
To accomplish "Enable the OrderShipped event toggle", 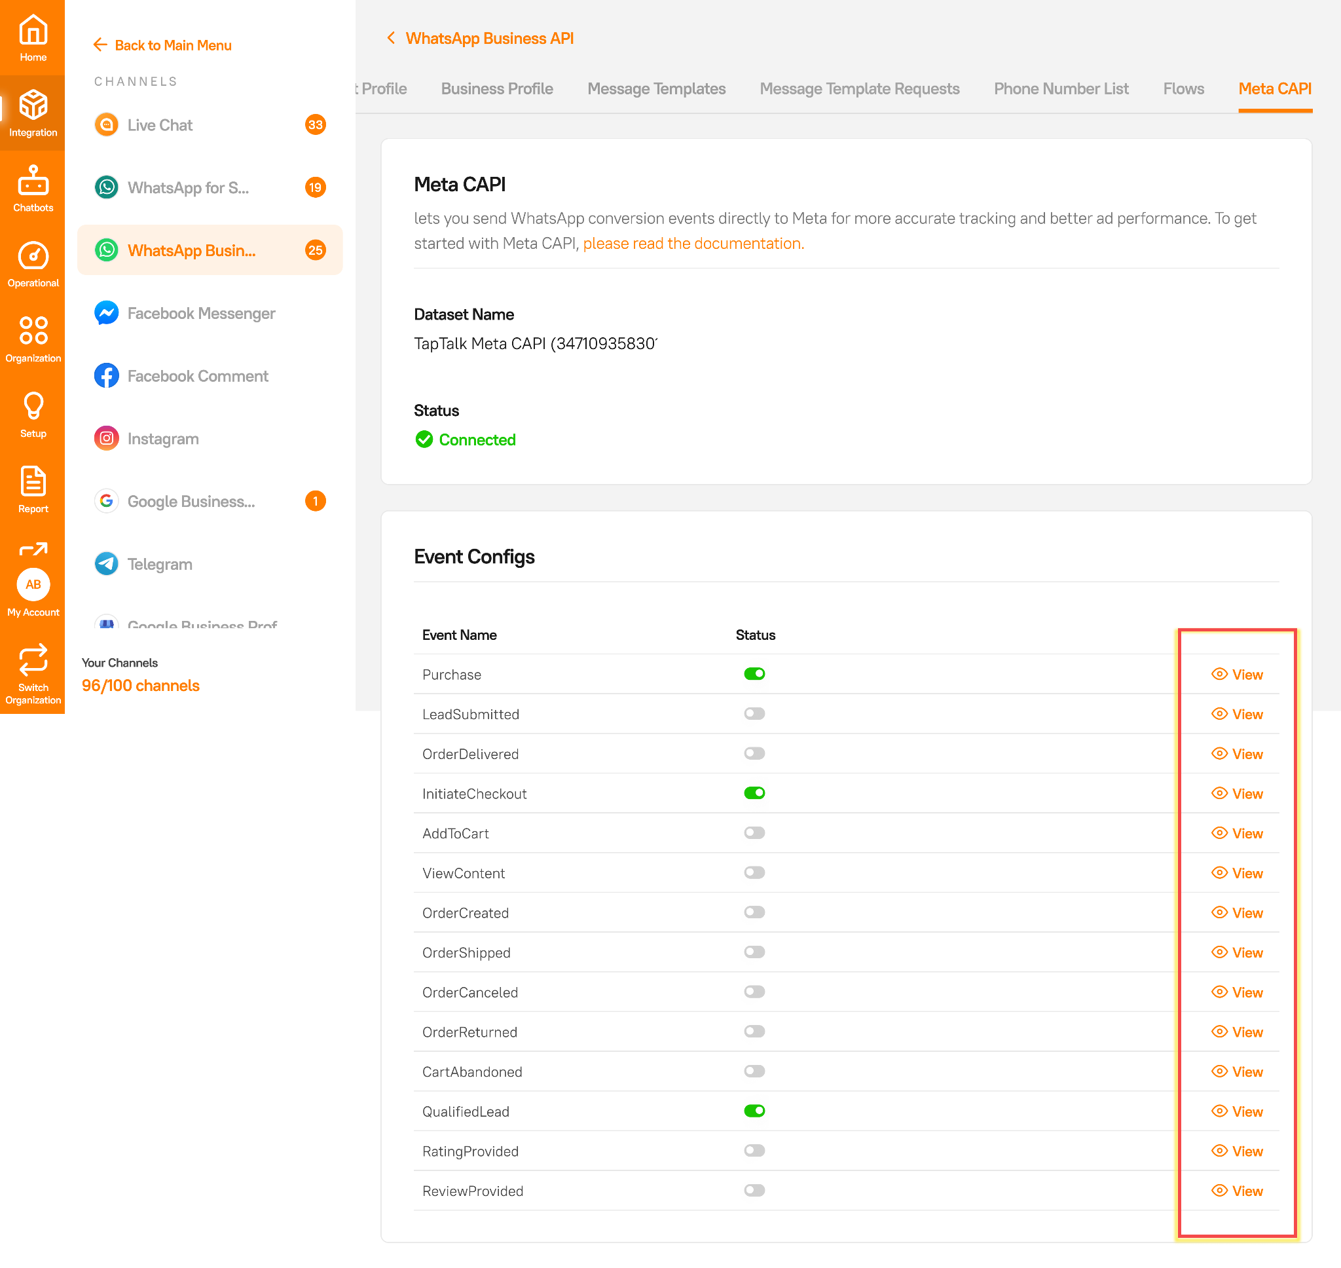I will [x=754, y=952].
